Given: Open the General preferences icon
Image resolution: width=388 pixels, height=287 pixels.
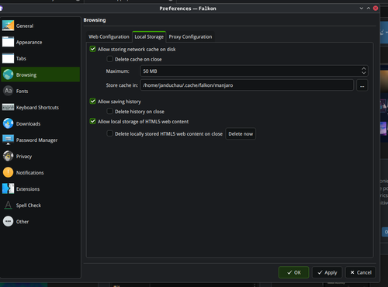Looking at the screenshot, I should (x=8, y=26).
